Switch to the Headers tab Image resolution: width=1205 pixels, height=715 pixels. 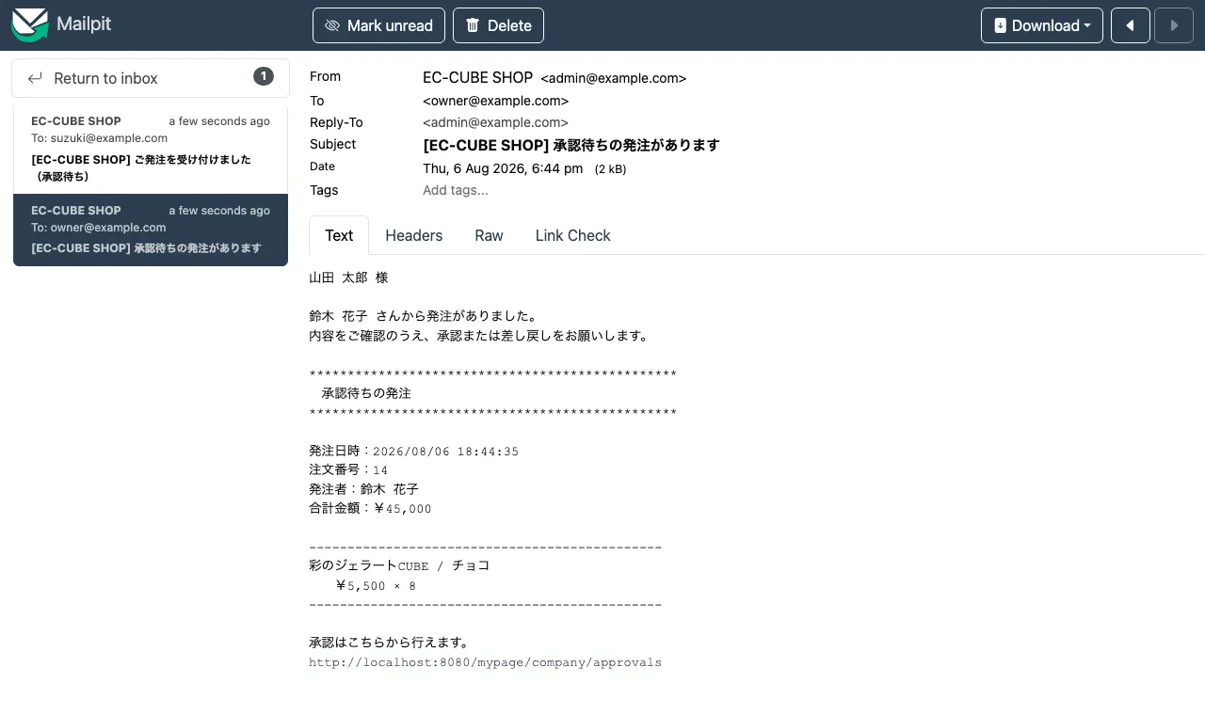(413, 235)
